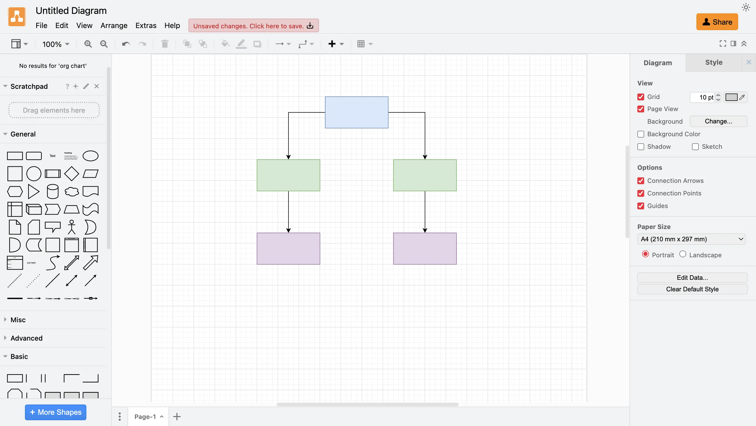Click the To Back icon

point(203,44)
